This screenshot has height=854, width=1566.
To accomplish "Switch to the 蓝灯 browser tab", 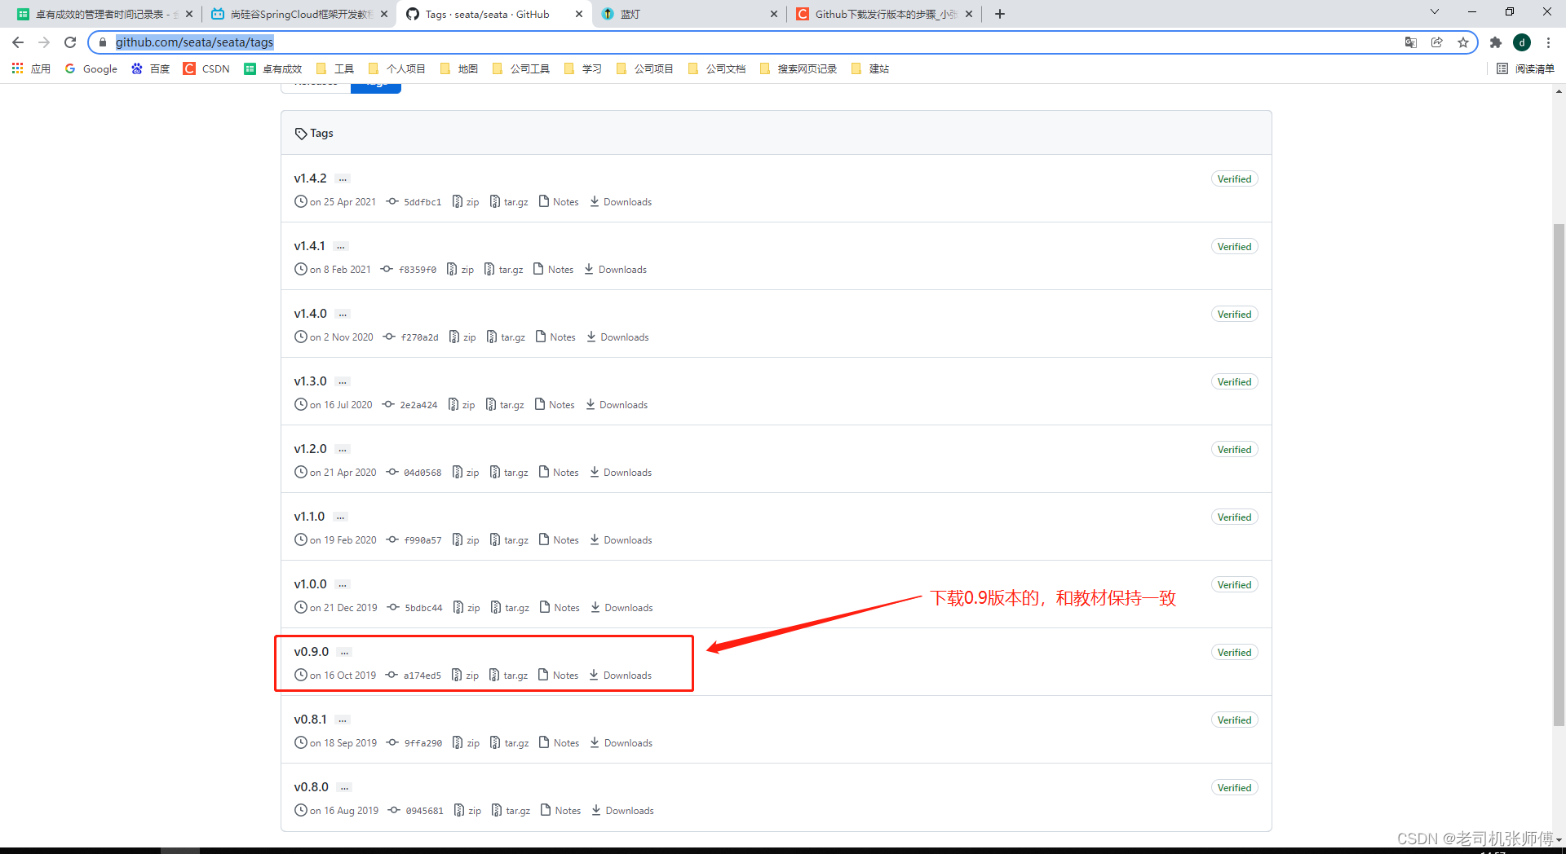I will click(689, 14).
